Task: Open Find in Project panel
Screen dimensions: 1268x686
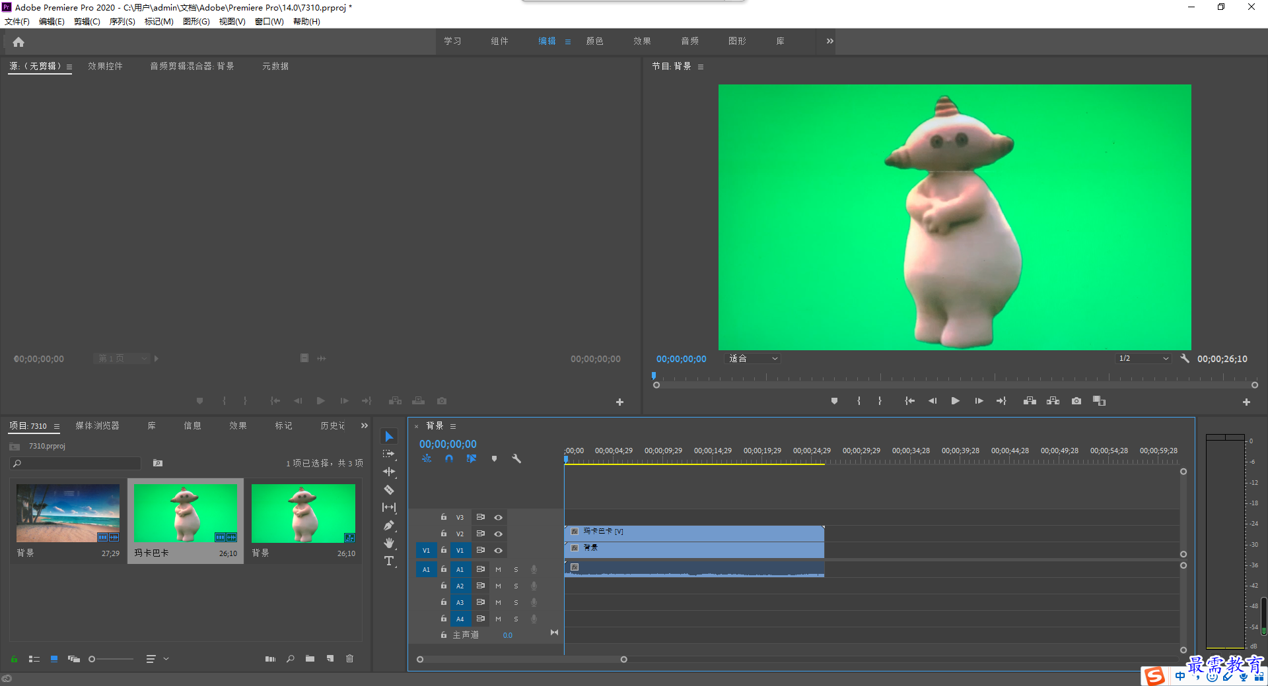Action: (x=290, y=658)
